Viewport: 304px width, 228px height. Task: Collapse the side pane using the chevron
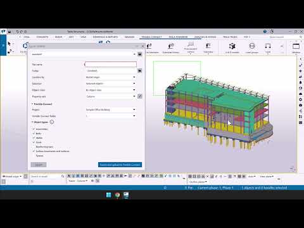[301, 60]
